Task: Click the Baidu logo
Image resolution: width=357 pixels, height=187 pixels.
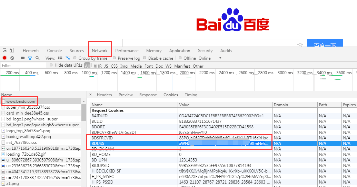Action: pos(233,20)
